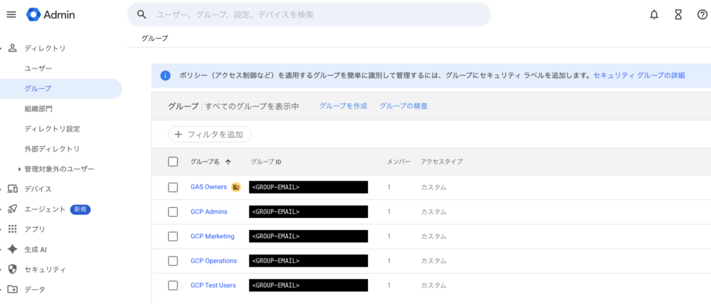
Task: Click the devices icon in sidebar
Action: pos(12,189)
